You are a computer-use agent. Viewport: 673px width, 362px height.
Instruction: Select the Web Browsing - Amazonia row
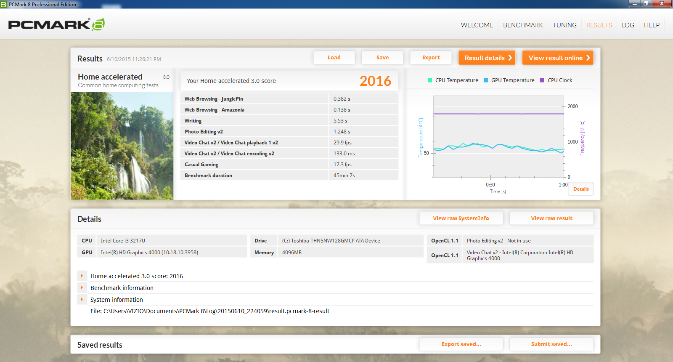pos(289,110)
